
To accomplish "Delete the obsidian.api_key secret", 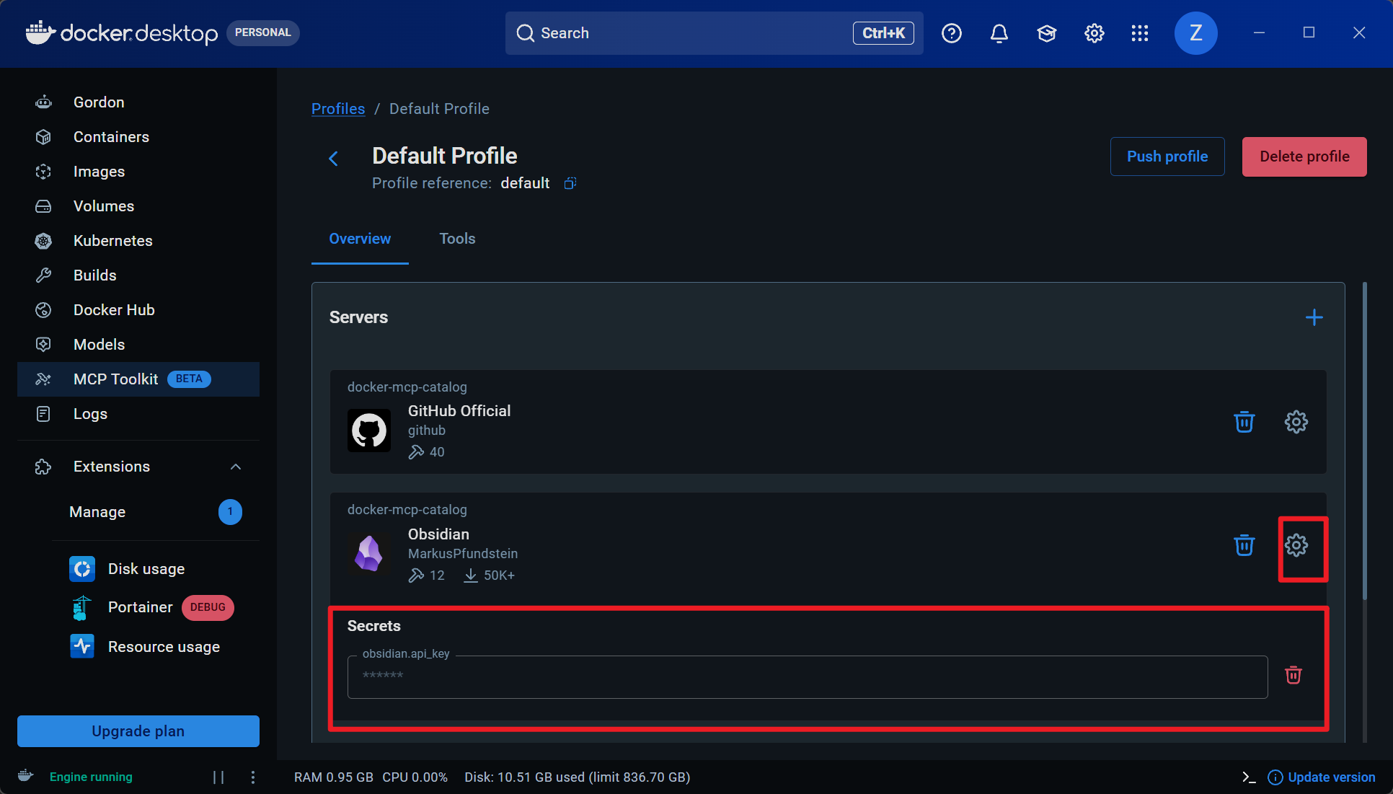I will [x=1293, y=675].
